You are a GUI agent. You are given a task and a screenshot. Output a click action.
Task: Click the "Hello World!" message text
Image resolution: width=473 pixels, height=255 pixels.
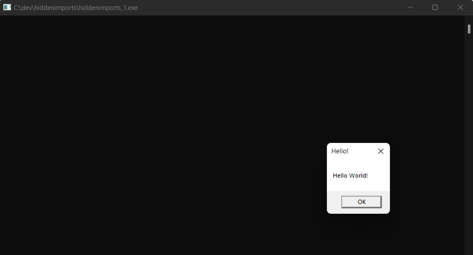click(350, 176)
